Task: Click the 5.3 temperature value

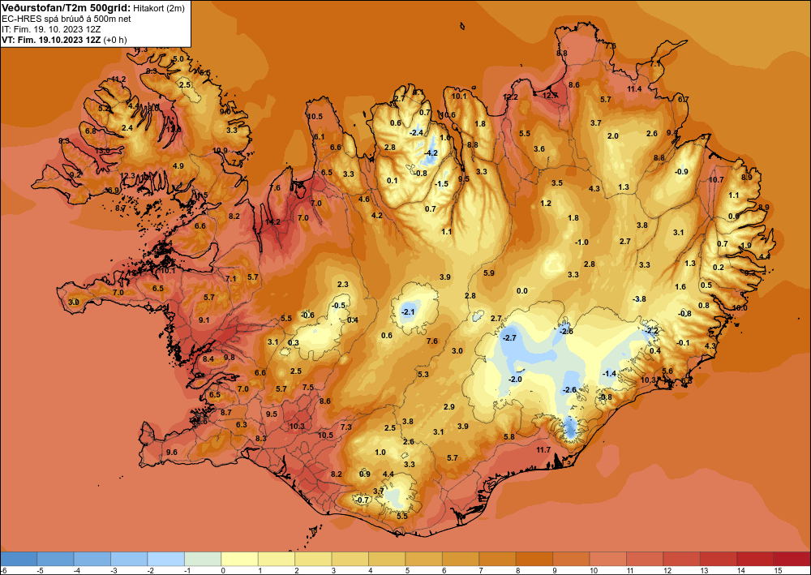Action: tap(423, 375)
